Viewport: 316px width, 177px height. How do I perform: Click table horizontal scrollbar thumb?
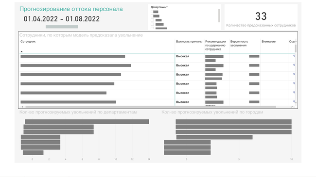150,107
